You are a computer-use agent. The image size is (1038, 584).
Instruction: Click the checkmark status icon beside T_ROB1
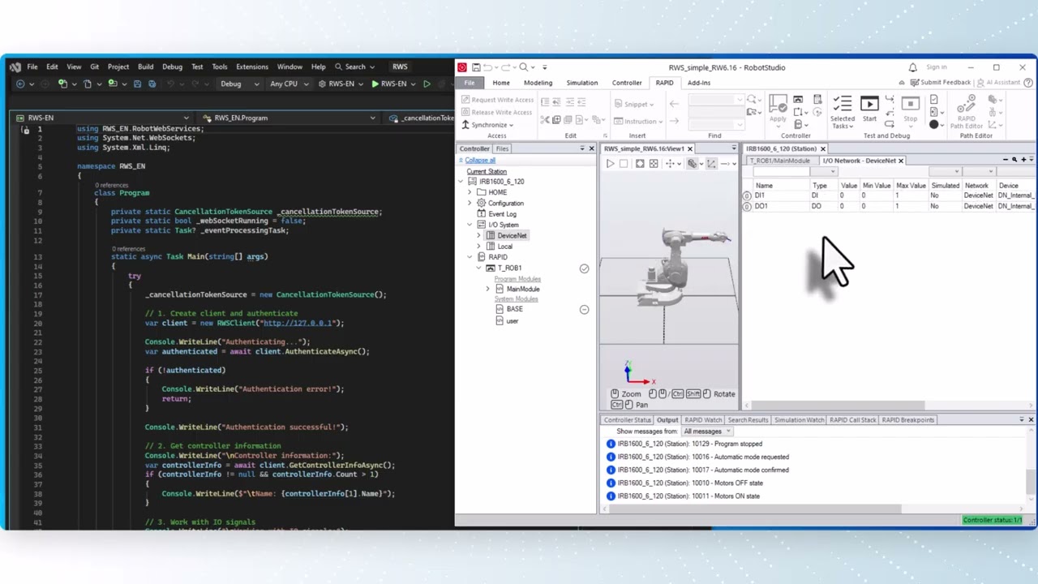click(x=584, y=268)
